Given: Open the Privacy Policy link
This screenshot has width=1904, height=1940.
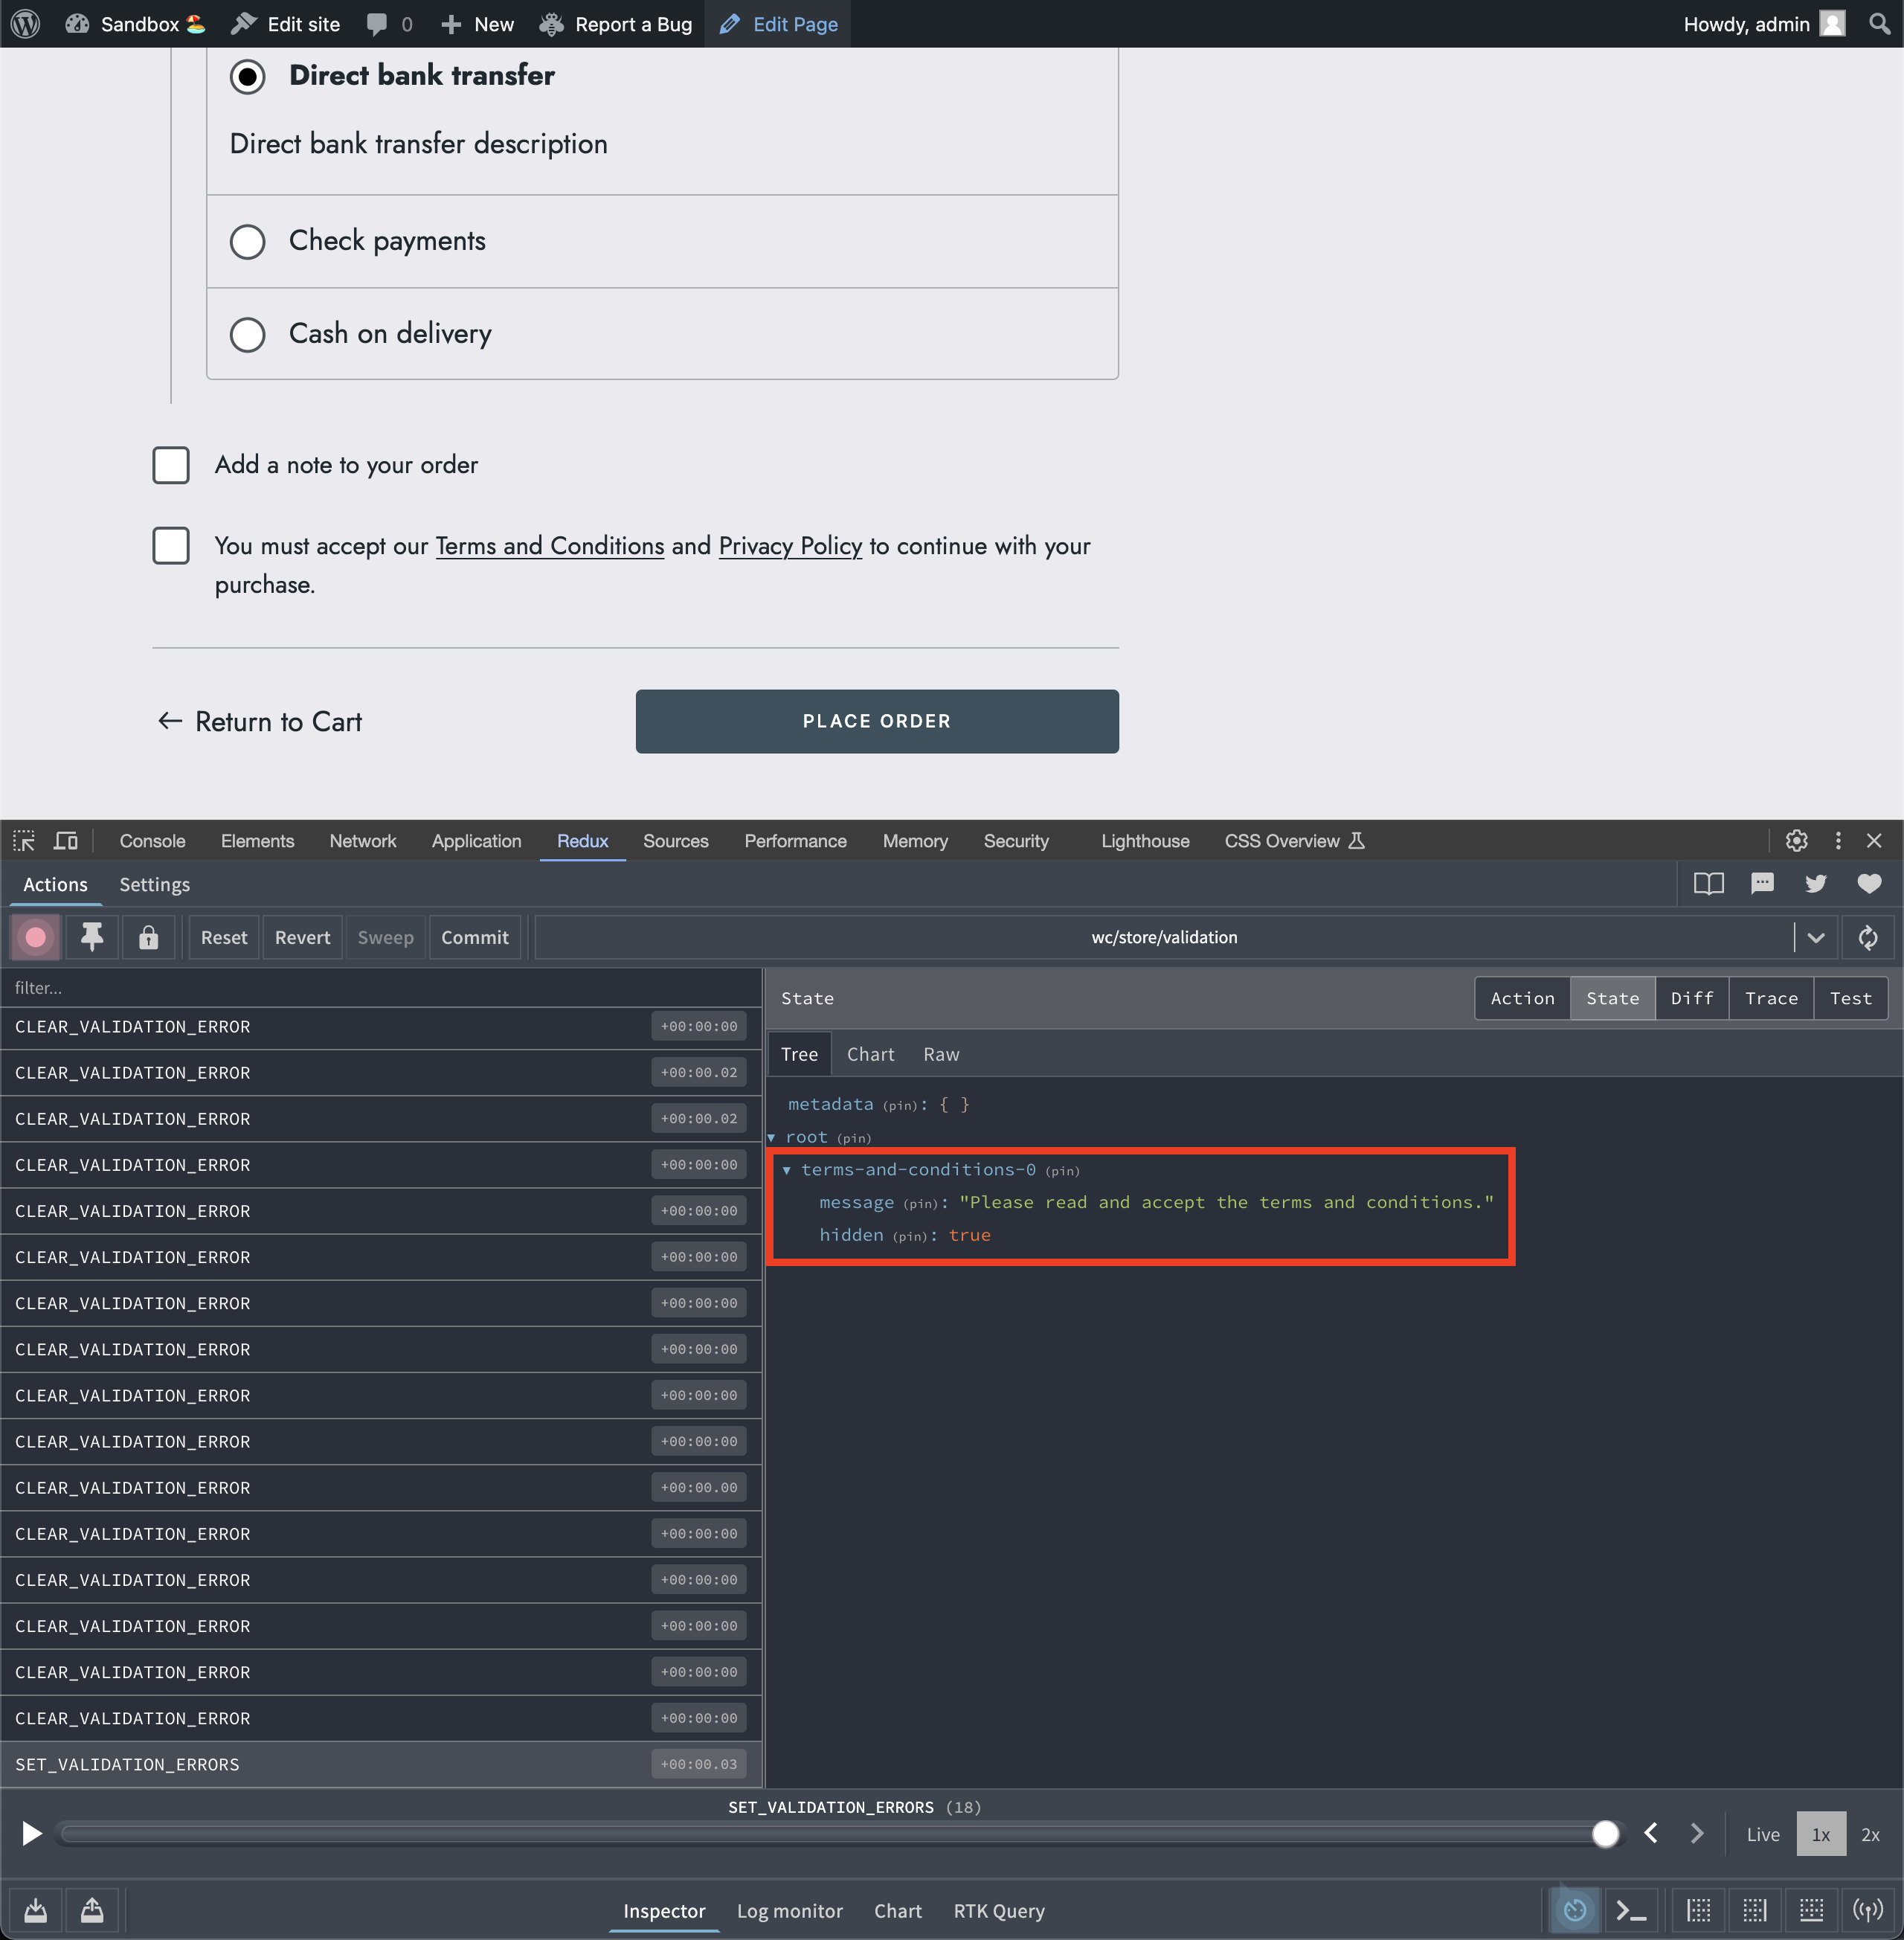Looking at the screenshot, I should pyautogui.click(x=790, y=546).
